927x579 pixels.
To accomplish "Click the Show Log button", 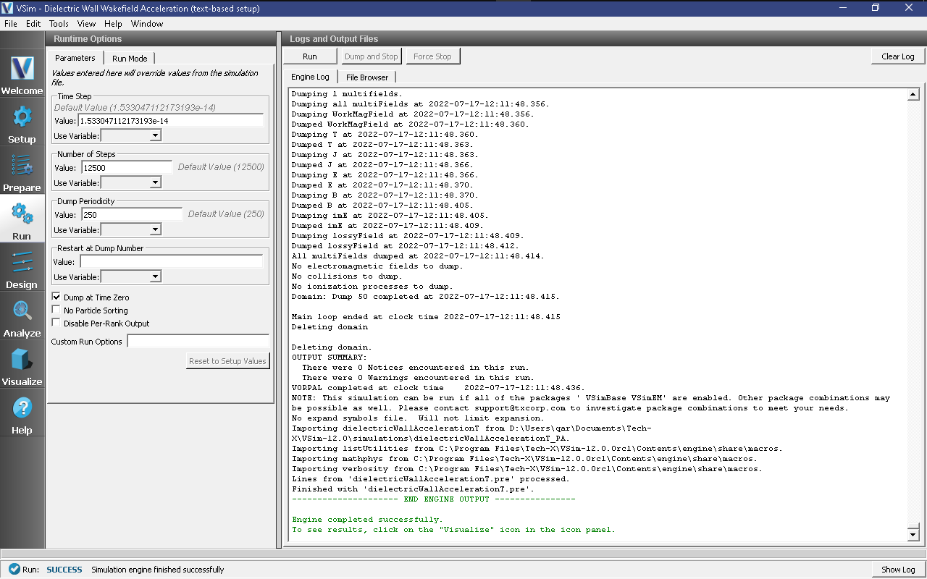I will coord(898,570).
